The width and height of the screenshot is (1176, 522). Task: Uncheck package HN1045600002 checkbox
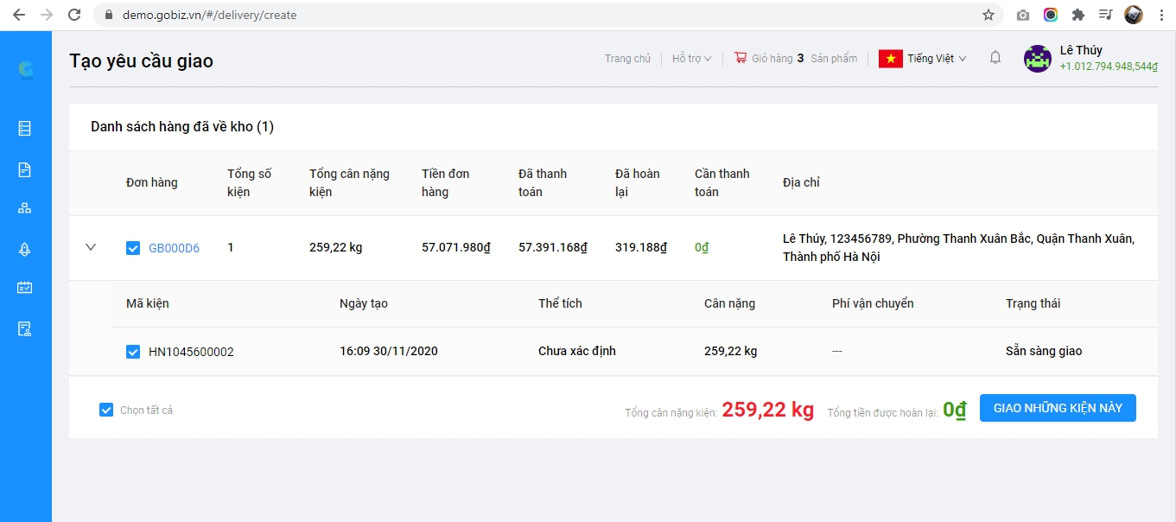click(133, 352)
